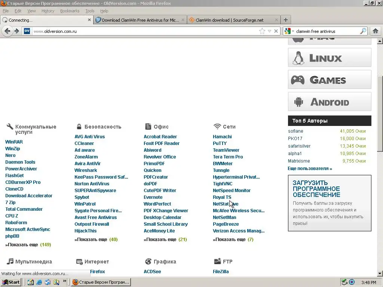Screen dimensions: 383x287
Task: Click the taskbar clock 3:48 PM
Action: pyautogui.click(x=369, y=283)
